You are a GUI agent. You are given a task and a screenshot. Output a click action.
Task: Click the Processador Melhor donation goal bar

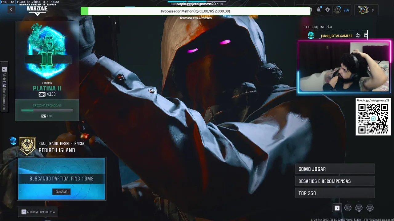tap(195, 11)
